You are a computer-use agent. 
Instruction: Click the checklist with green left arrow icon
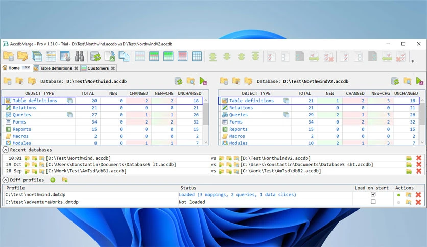click(387, 57)
